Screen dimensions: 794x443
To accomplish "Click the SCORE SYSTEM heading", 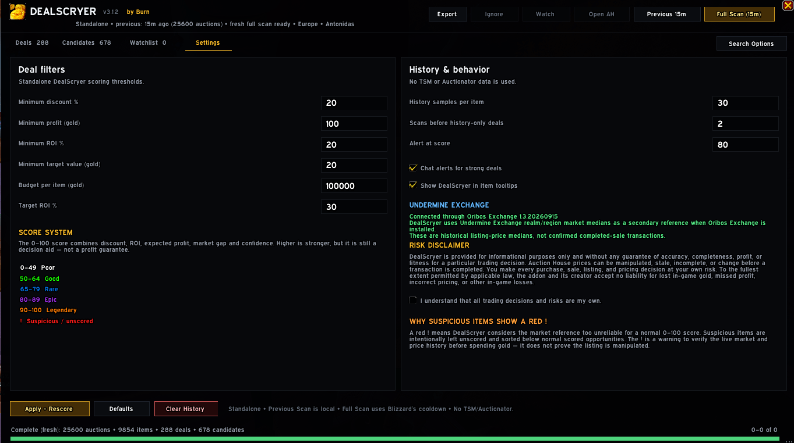I will [45, 233].
